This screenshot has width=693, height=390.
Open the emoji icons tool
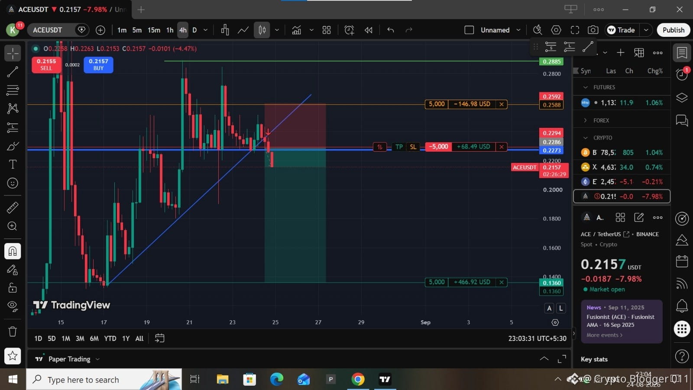tap(13, 183)
